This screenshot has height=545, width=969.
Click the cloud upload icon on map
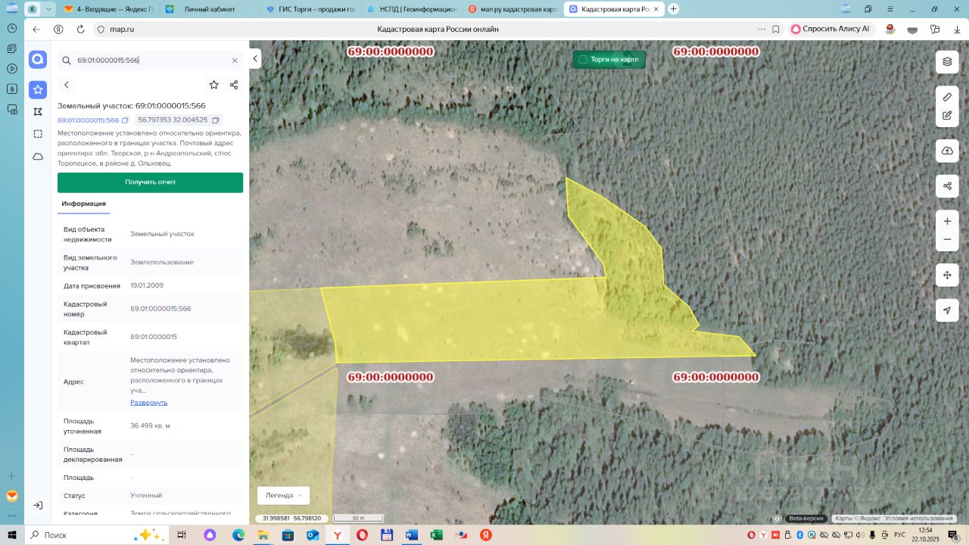pos(947,151)
